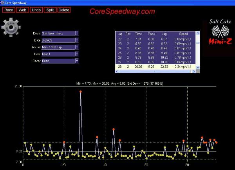Expand the Round dropdown arrow
The width and height of the screenshot is (235, 170).
[x=77, y=47]
